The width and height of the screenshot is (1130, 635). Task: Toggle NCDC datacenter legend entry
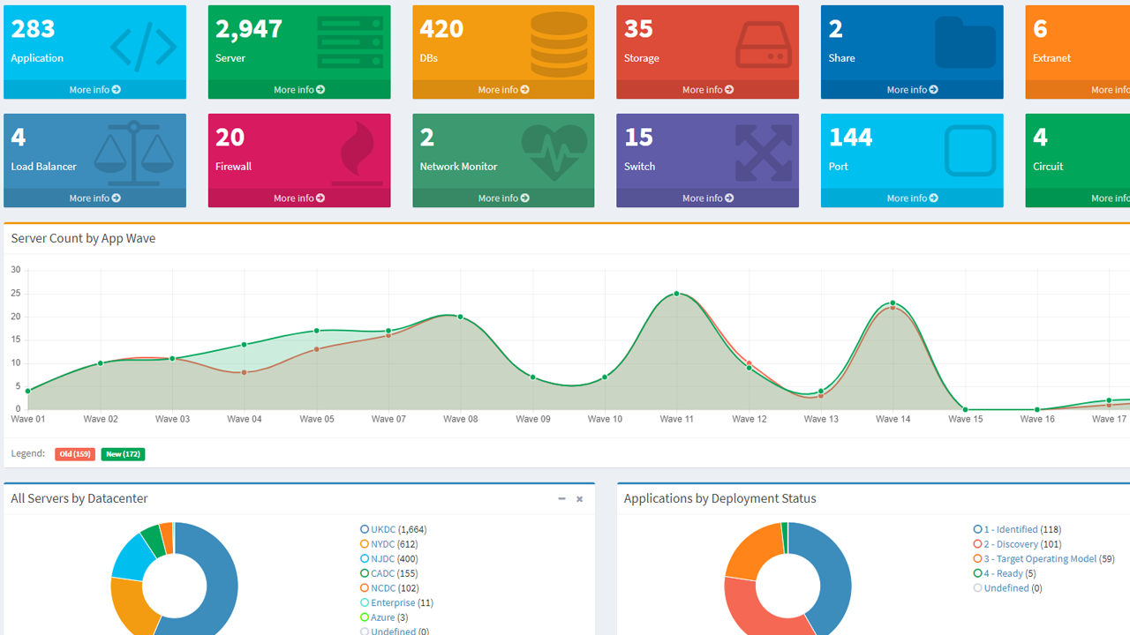point(388,588)
